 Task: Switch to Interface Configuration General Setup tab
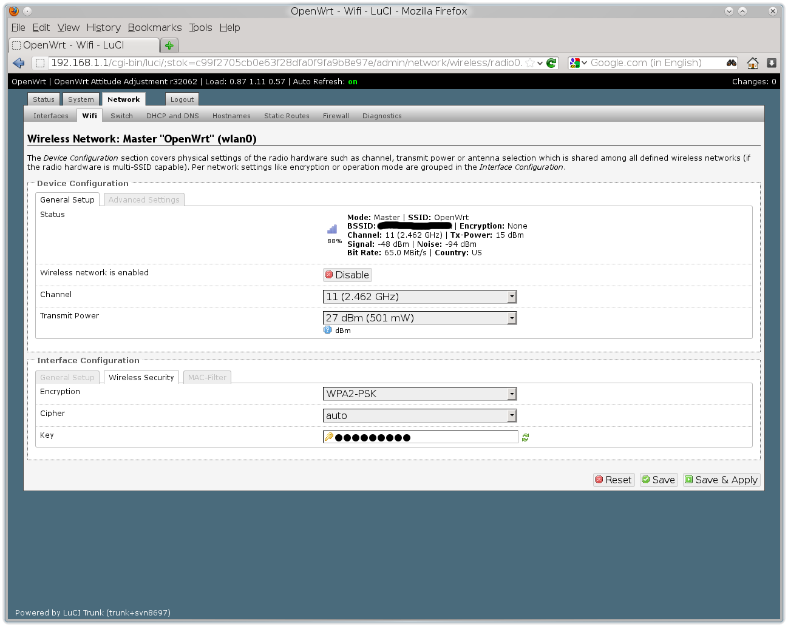click(x=67, y=377)
